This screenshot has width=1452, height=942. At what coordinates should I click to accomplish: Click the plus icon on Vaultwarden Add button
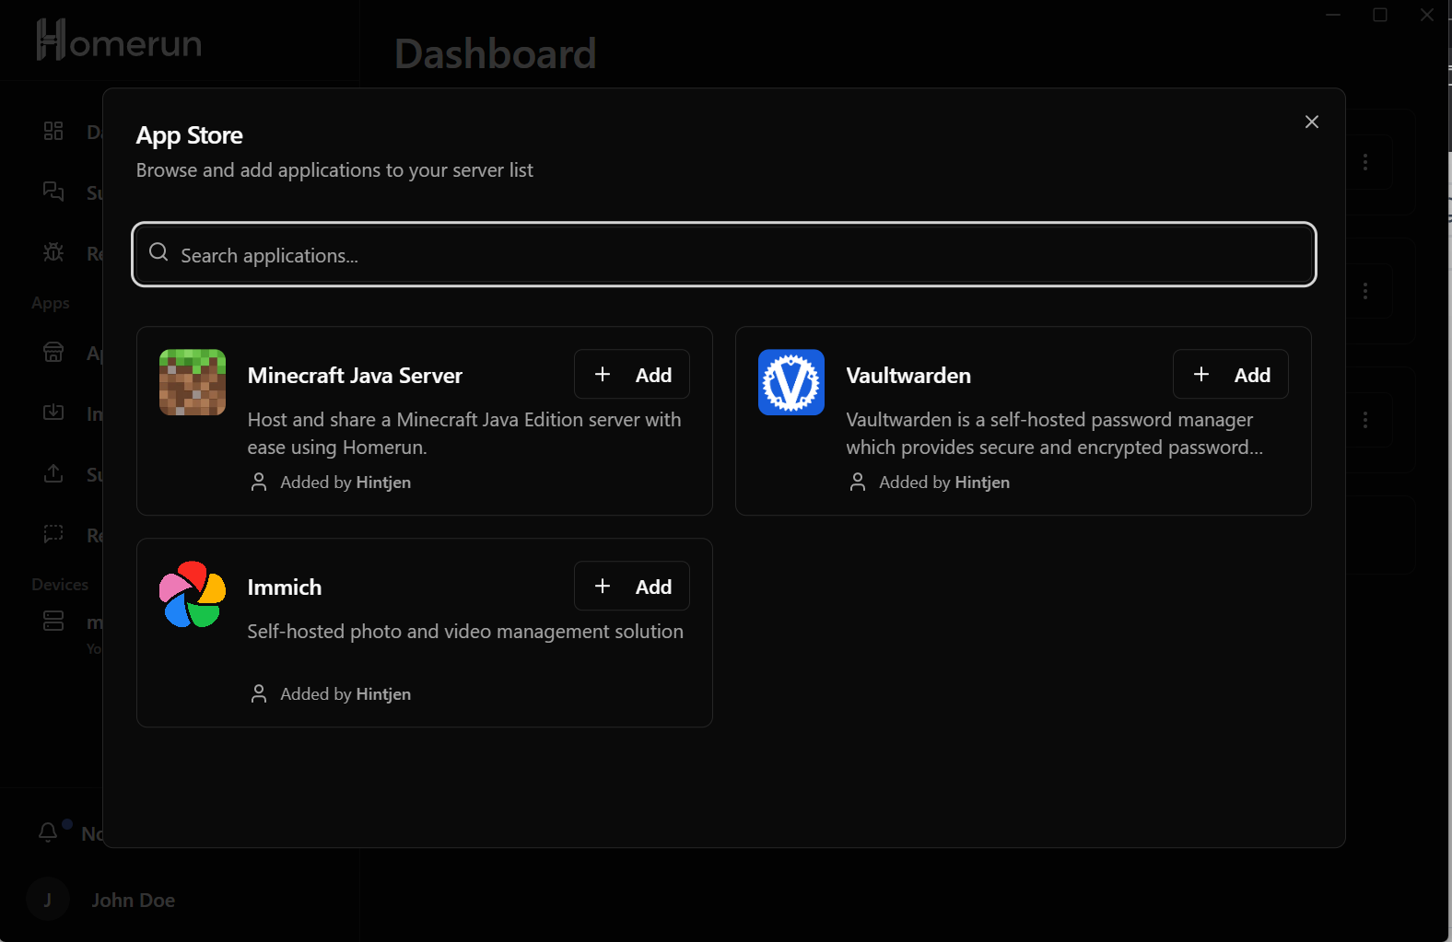[x=1201, y=374]
